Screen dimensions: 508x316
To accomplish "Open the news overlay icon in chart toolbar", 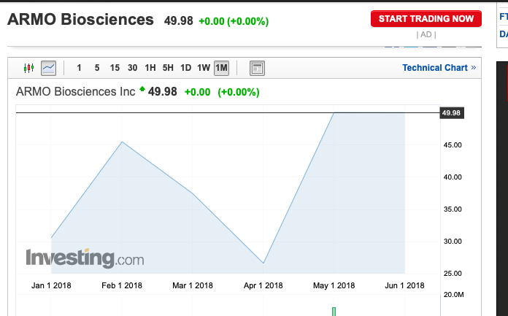I will (x=257, y=68).
